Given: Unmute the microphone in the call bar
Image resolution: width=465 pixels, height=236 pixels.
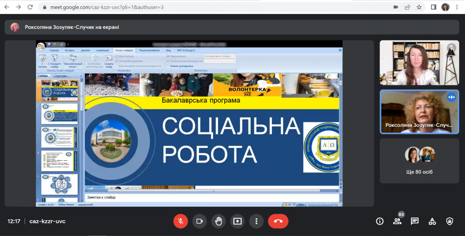Looking at the screenshot, I should [x=180, y=221].
